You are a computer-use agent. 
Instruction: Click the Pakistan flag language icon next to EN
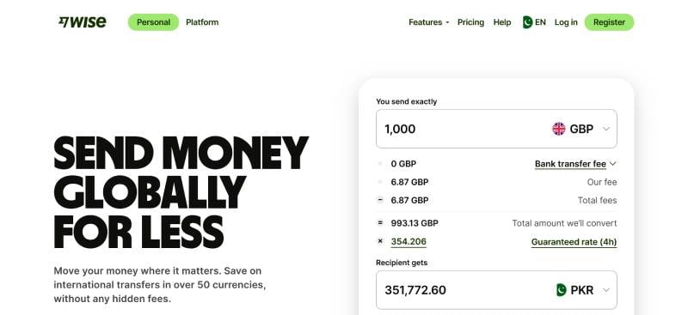pos(527,22)
